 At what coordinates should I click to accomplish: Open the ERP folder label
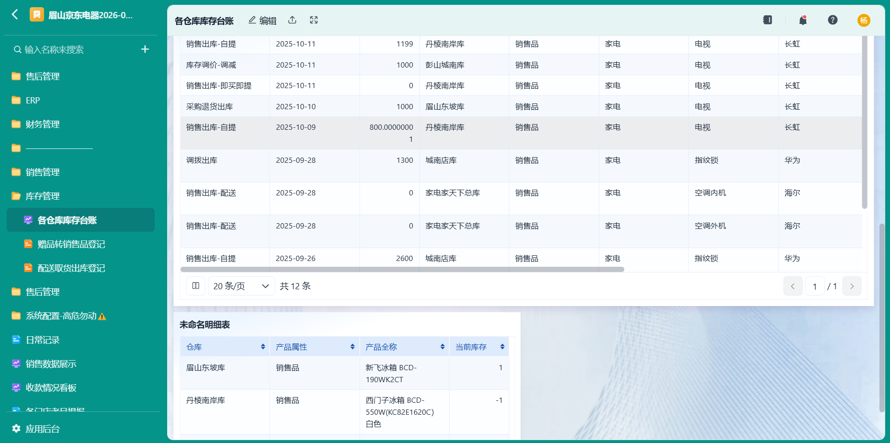point(33,100)
